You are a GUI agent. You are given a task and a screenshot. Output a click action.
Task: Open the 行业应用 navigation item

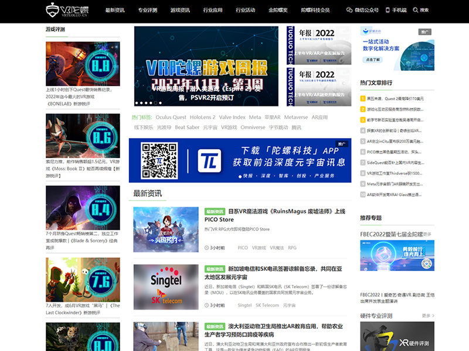[x=213, y=10]
